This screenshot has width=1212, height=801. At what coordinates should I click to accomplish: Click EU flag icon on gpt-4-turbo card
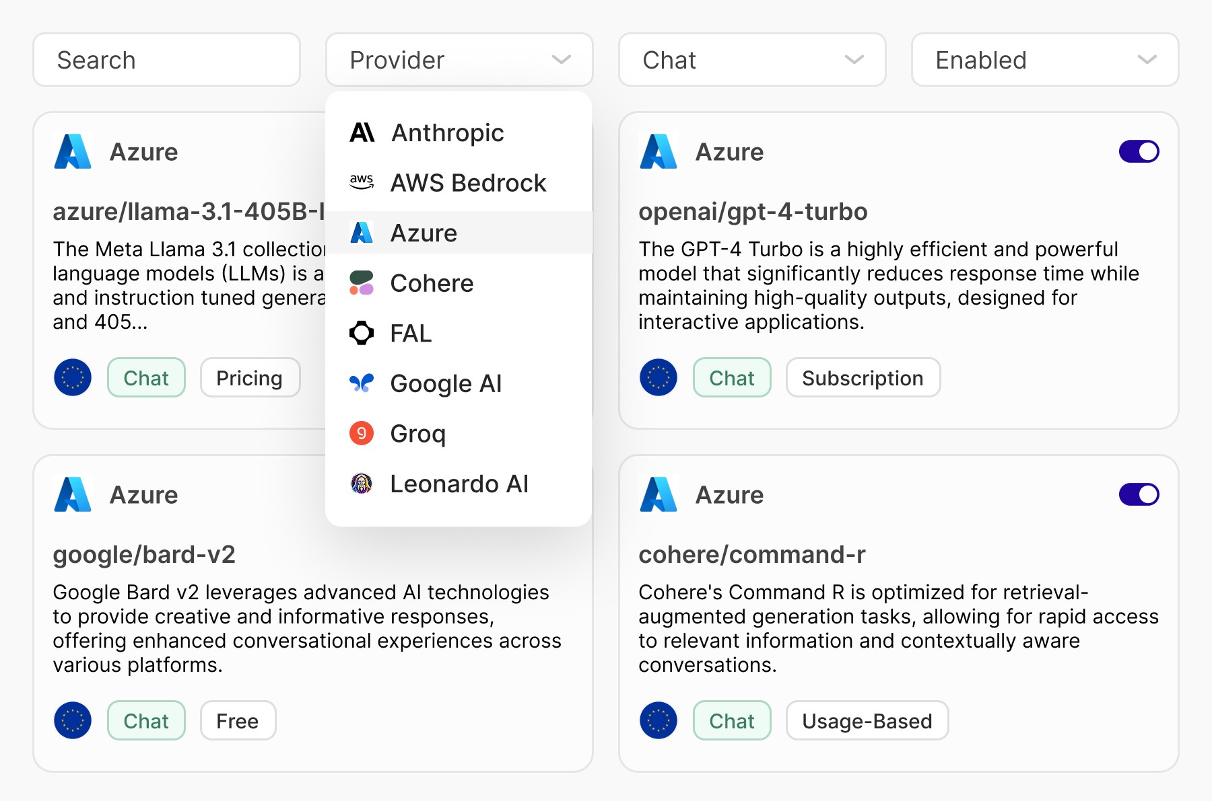point(658,377)
